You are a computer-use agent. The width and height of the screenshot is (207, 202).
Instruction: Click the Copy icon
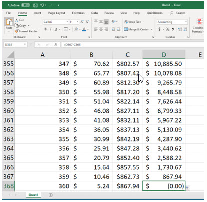(x=17, y=26)
